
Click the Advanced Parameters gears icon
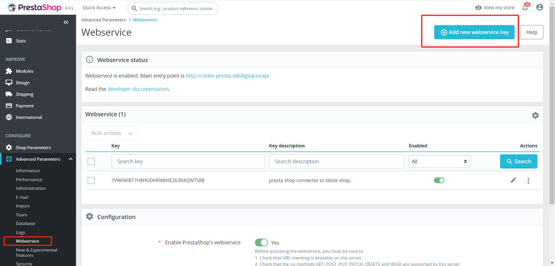9,159
